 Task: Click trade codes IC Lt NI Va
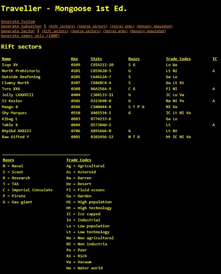(178, 113)
